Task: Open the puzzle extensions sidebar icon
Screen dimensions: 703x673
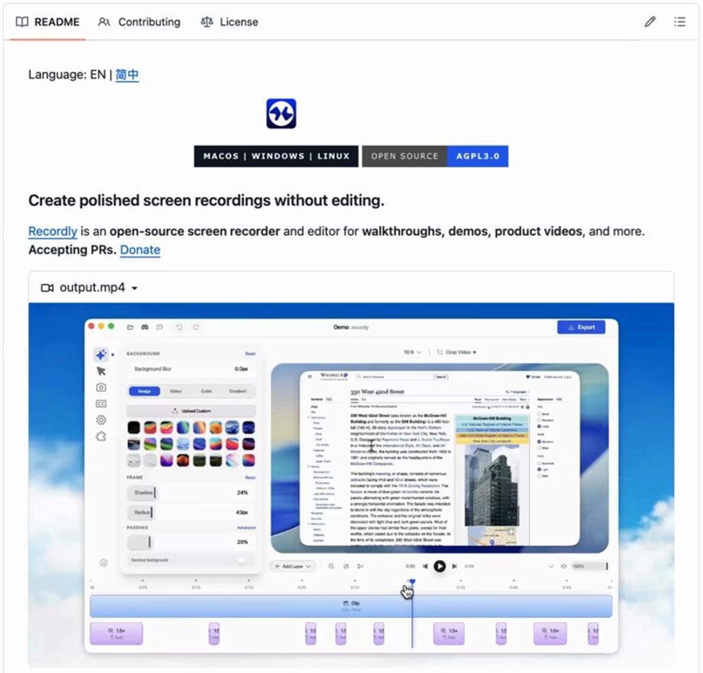Action: click(x=101, y=436)
